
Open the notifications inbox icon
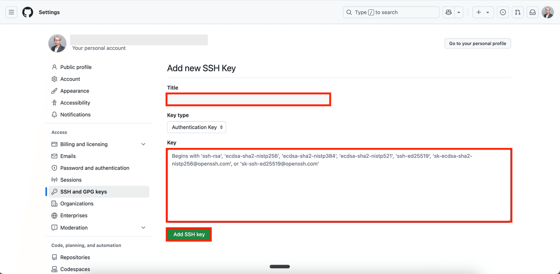point(532,12)
